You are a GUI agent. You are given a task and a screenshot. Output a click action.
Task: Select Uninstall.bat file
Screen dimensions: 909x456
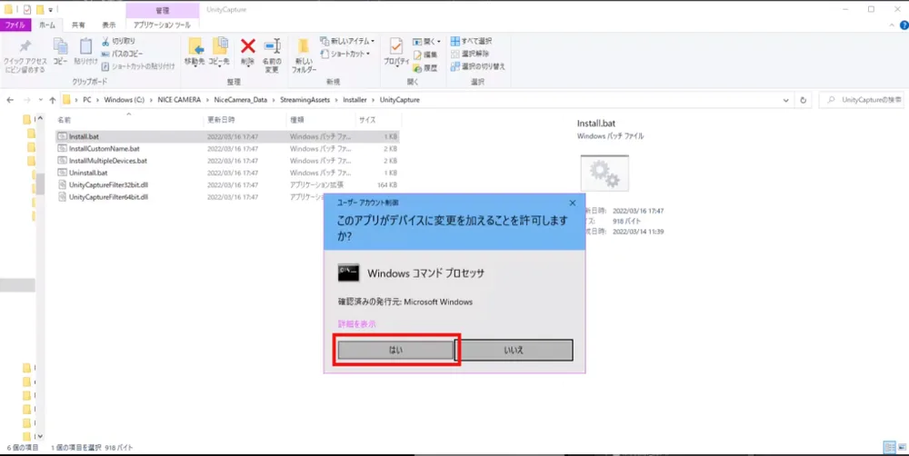click(x=227, y=173)
